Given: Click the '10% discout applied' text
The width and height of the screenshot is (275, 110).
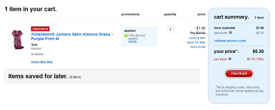Looking at the screenshot, I should tap(137, 37).
